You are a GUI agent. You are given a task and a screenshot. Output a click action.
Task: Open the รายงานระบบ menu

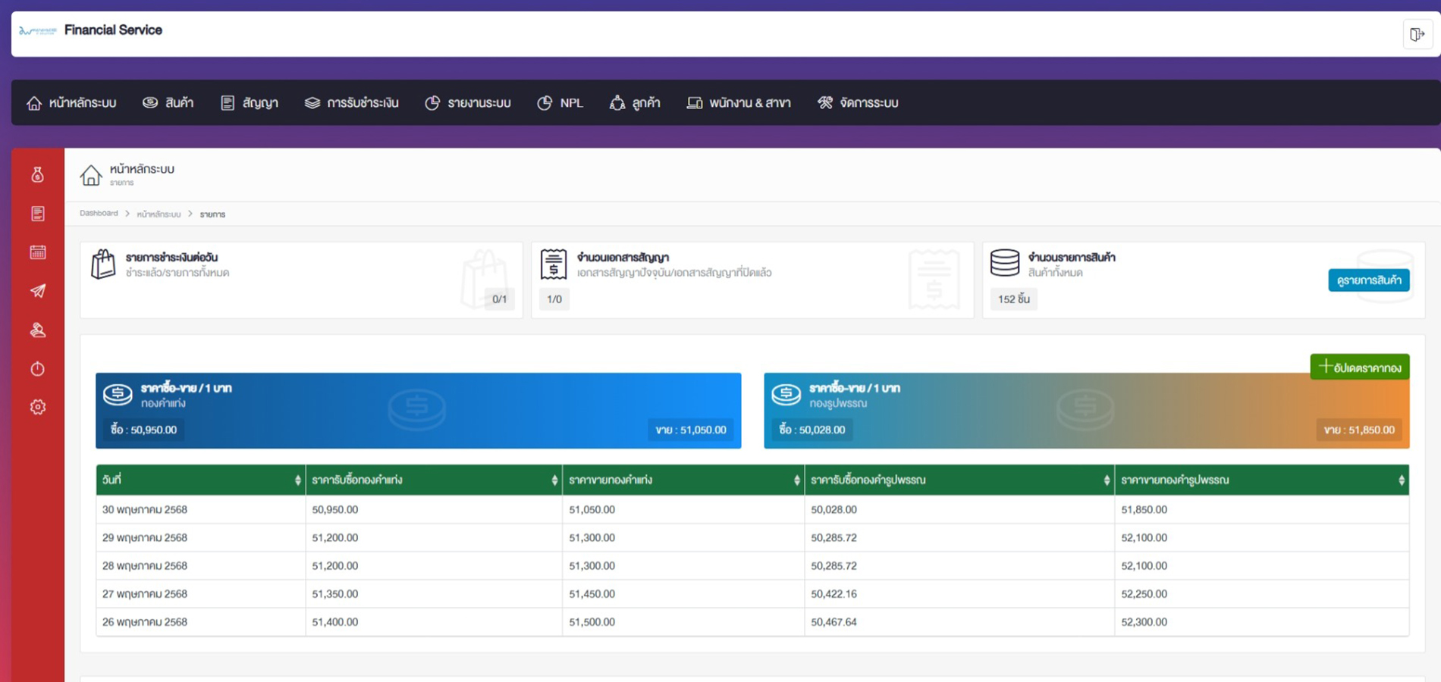click(x=468, y=103)
